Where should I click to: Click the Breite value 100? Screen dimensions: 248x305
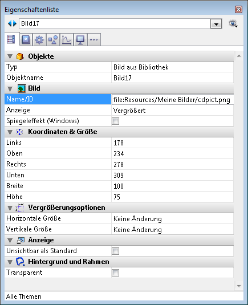pyautogui.click(x=119, y=186)
